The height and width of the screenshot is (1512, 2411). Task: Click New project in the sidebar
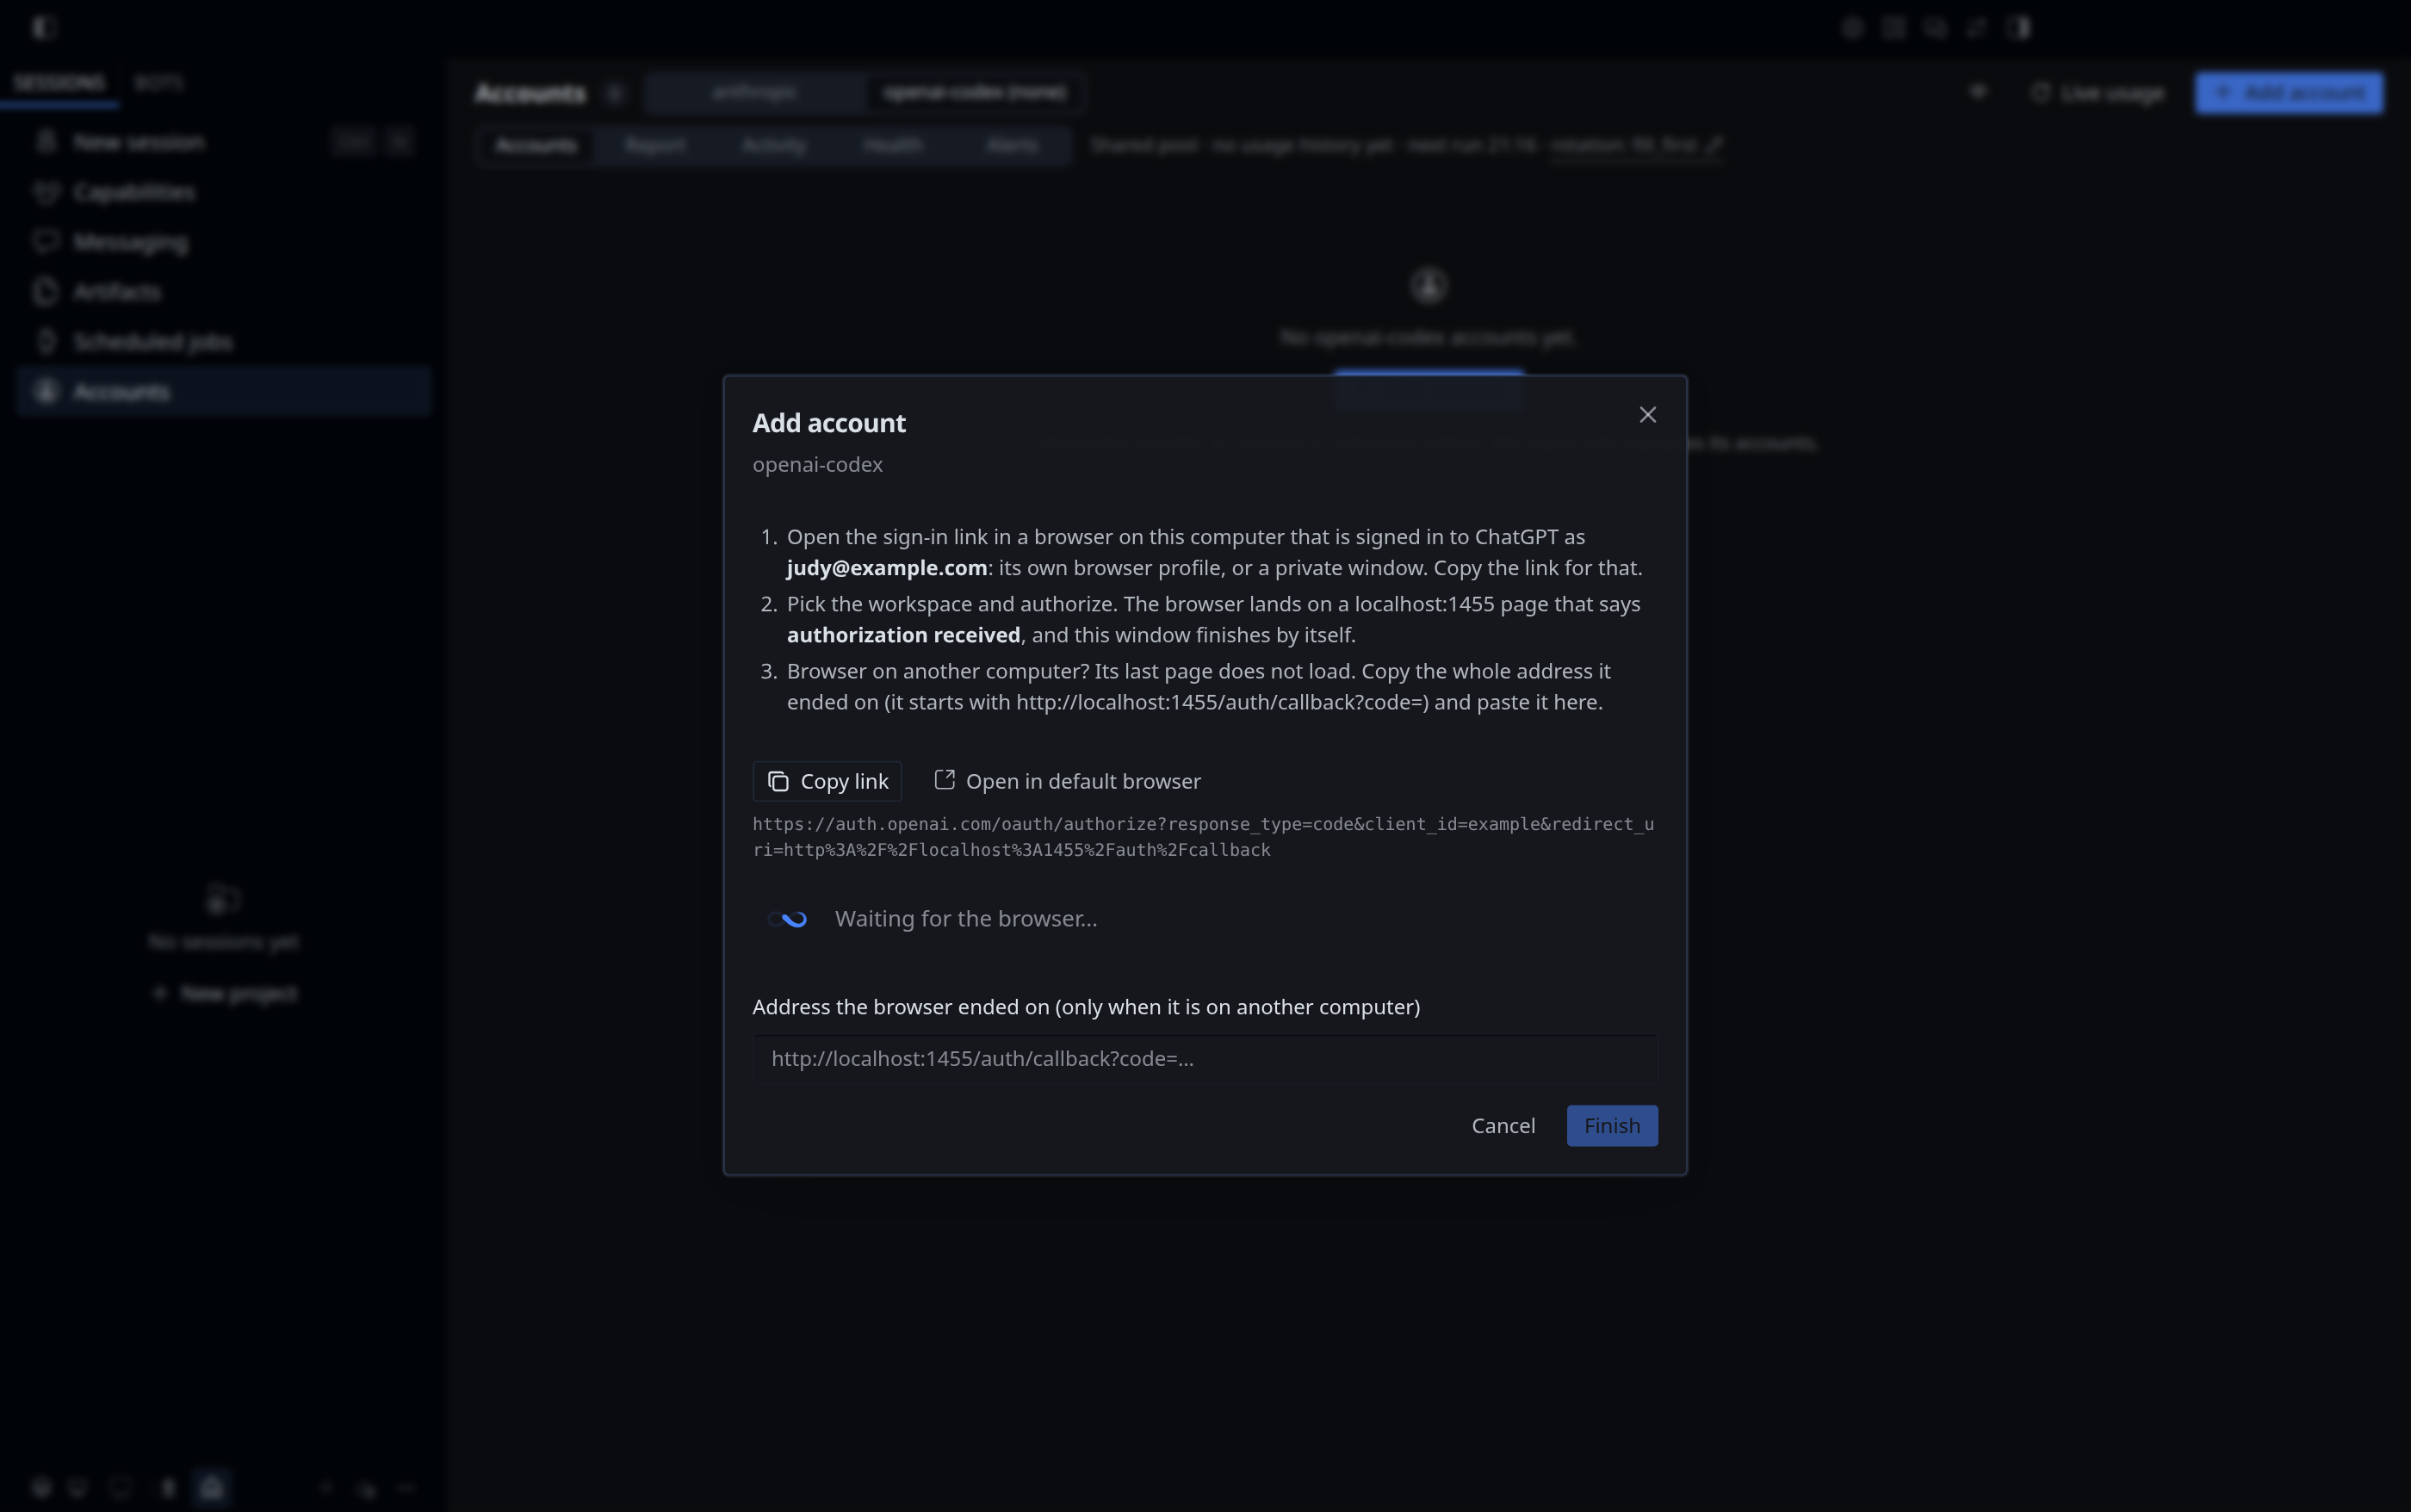pyautogui.click(x=224, y=993)
